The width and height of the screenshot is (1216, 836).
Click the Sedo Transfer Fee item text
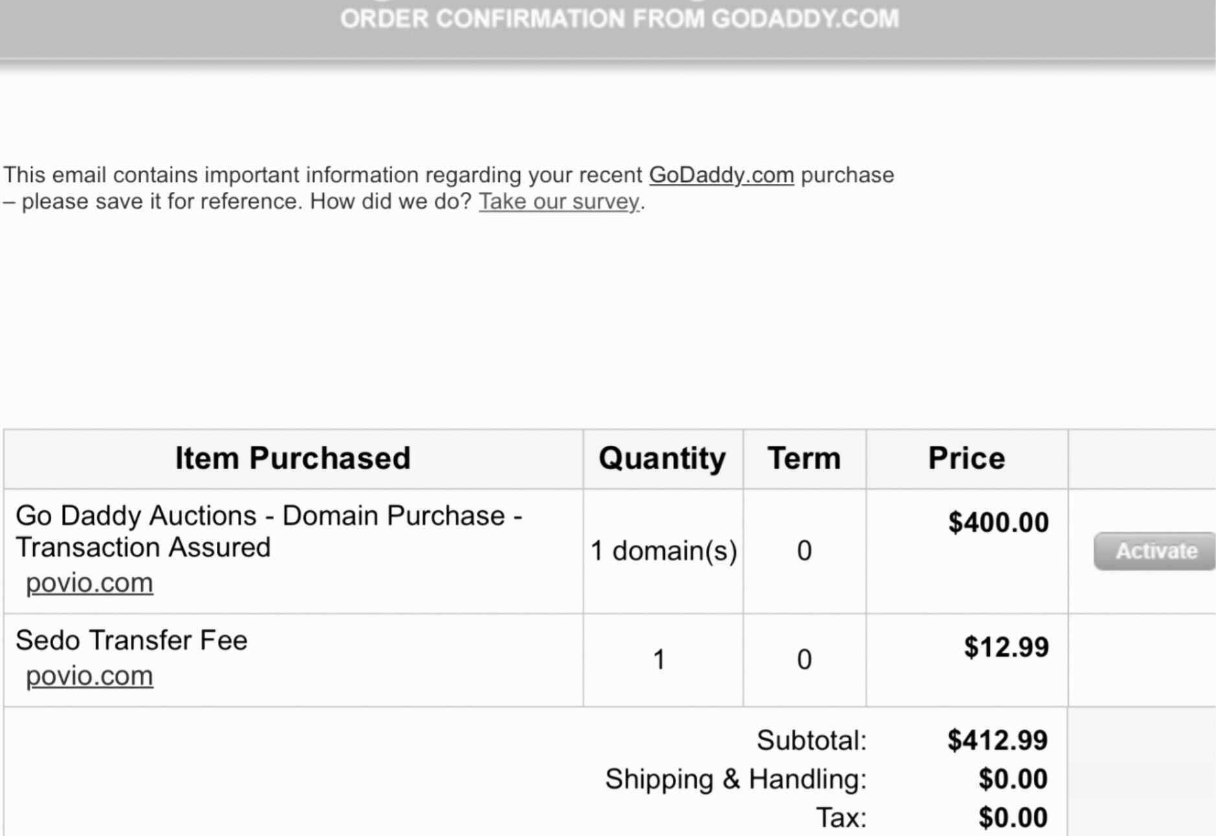[x=132, y=640]
